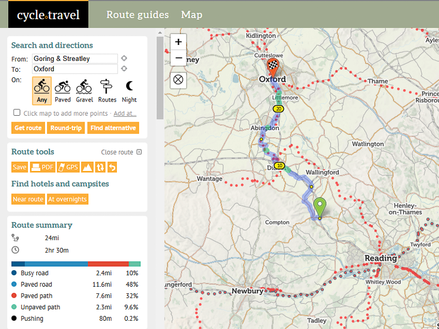Screen dimensions: 439x329
Task: Reverse the route direction
Action: tap(100, 167)
